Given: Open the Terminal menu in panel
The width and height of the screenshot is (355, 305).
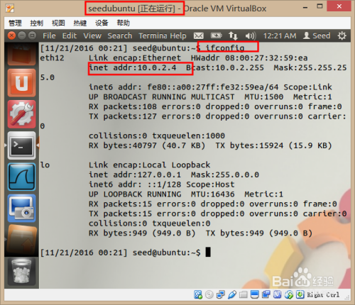Looking at the screenshot, I should coord(153,35).
